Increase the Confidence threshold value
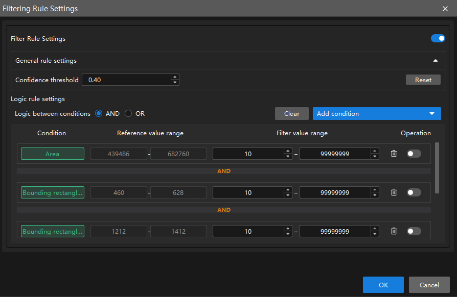 (175, 77)
